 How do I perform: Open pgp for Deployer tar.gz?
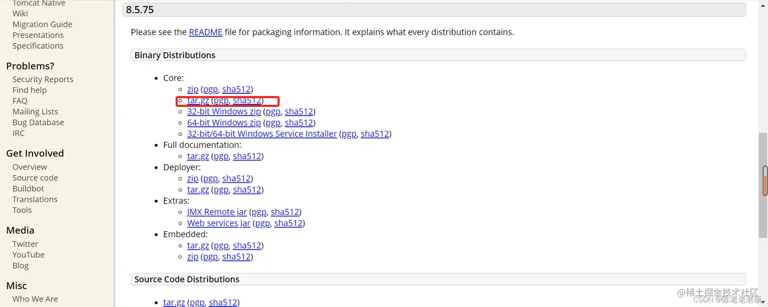[221, 189]
